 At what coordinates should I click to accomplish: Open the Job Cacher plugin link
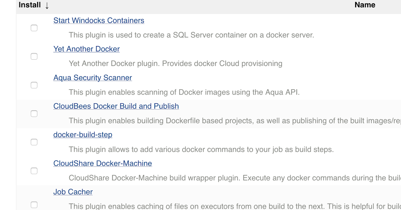point(73,192)
